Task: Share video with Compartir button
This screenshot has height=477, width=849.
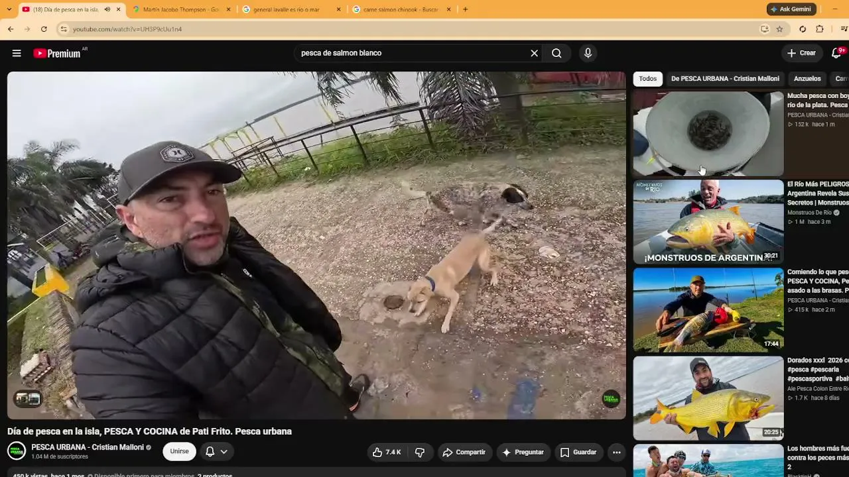Action: click(x=464, y=452)
